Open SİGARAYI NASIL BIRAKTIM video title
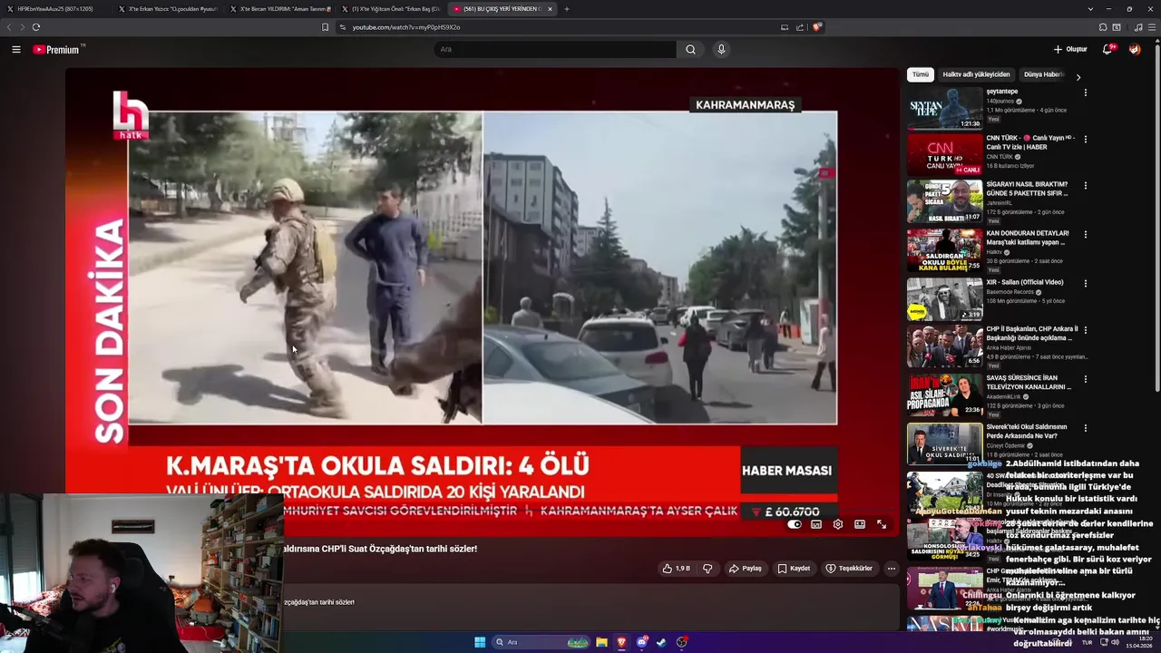This screenshot has width=1161, height=653. click(1028, 189)
